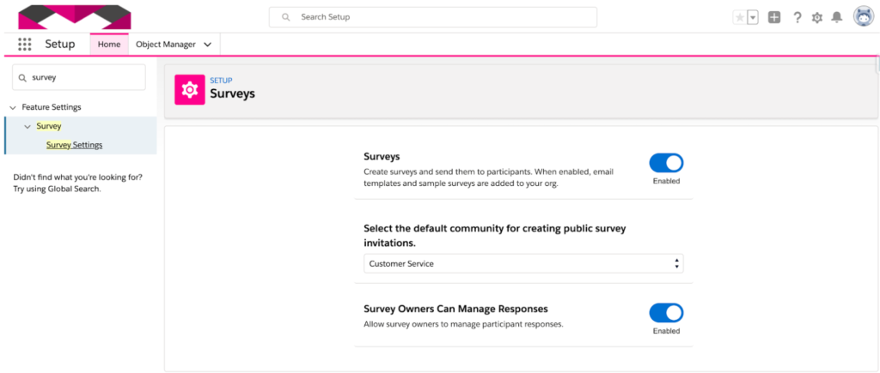Select the Feature Settings tree item

52,107
